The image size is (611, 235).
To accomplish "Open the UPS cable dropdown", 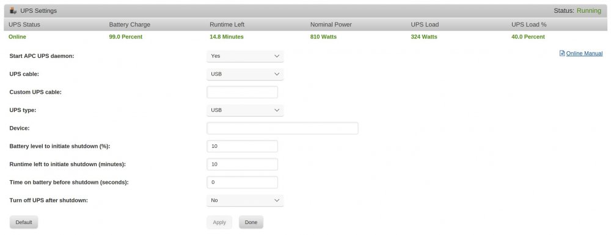I will 245,74.
